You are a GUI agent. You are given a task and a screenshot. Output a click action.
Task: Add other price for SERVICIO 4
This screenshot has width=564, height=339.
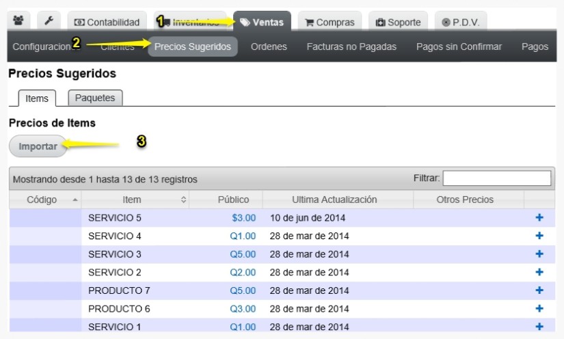[539, 236]
